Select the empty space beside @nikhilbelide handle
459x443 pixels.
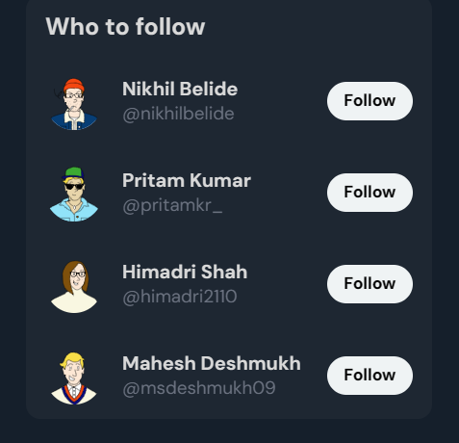279,115
